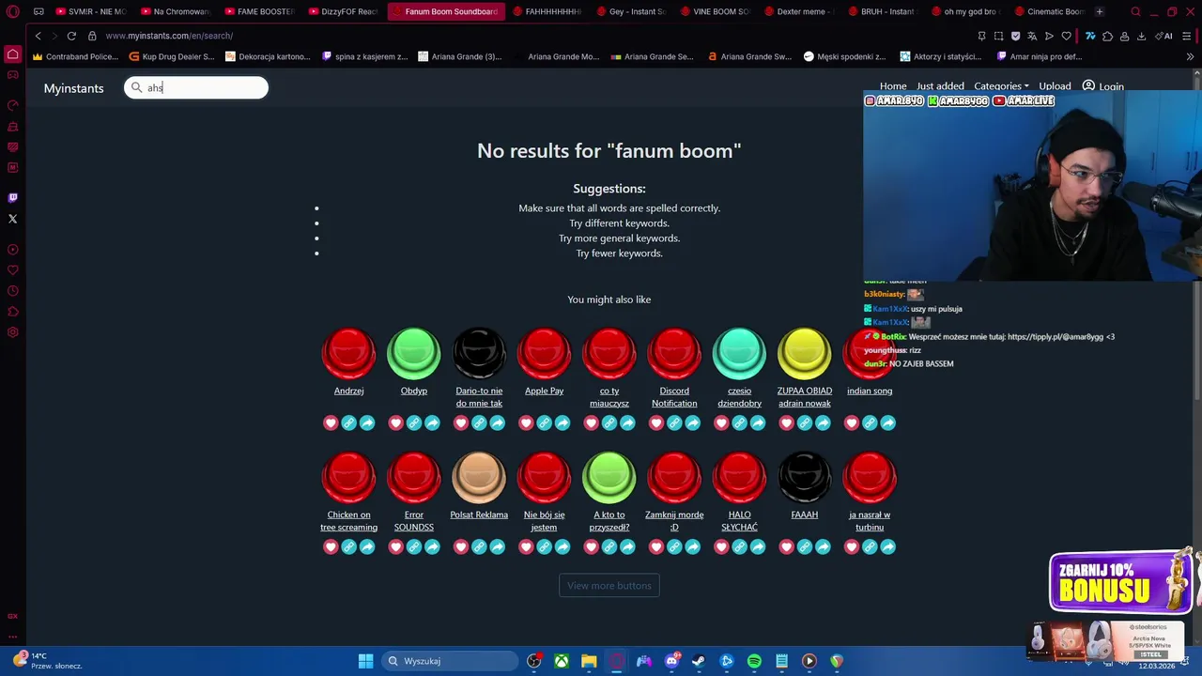Copy link icon under the Obdyp button

click(x=414, y=423)
